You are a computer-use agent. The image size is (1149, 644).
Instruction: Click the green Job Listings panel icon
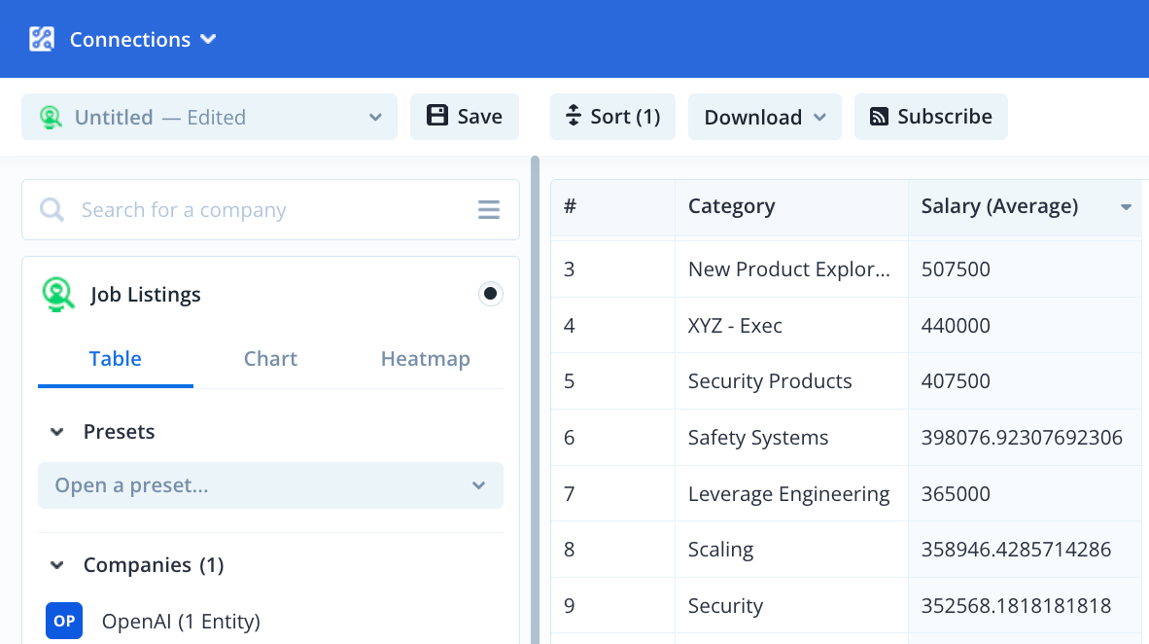click(58, 295)
